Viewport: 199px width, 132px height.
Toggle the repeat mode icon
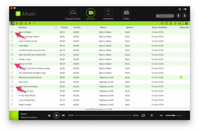[143, 115]
